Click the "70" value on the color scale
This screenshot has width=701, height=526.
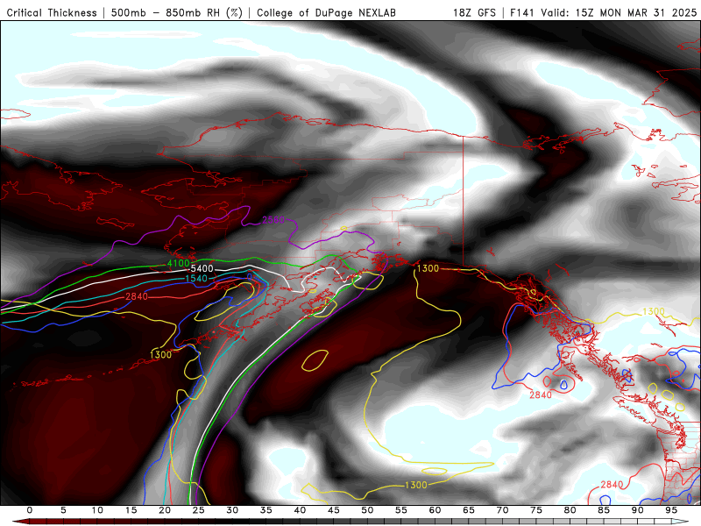[x=502, y=510]
